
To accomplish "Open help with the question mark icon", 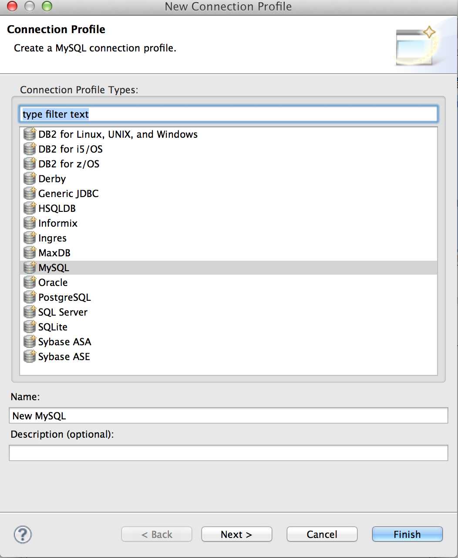I will (x=23, y=534).
